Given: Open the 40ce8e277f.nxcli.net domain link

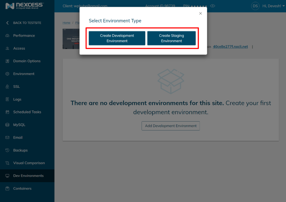Looking at the screenshot, I should [230, 46].
